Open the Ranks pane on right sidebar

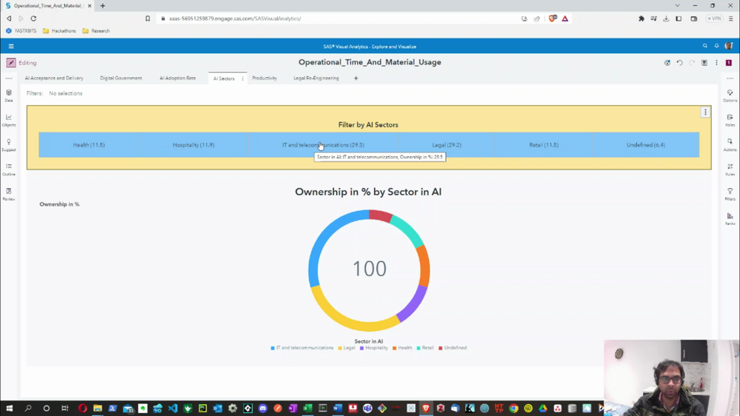730,218
